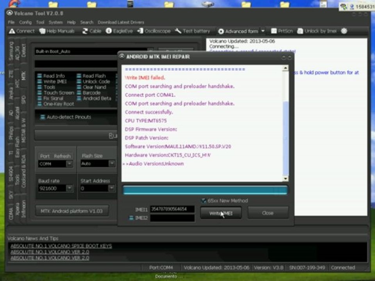This screenshot has width=375, height=281.
Task: Select Clear Nand option
Action: pos(91,87)
